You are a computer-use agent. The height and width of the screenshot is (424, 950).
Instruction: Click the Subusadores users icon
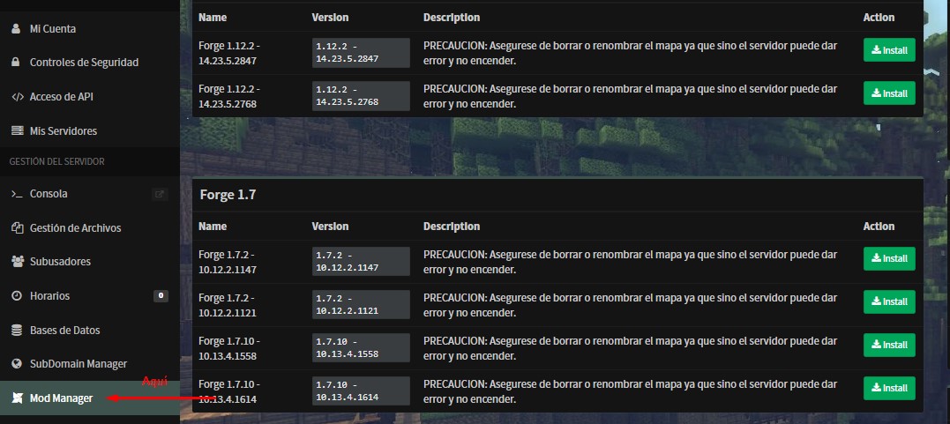[x=17, y=262]
